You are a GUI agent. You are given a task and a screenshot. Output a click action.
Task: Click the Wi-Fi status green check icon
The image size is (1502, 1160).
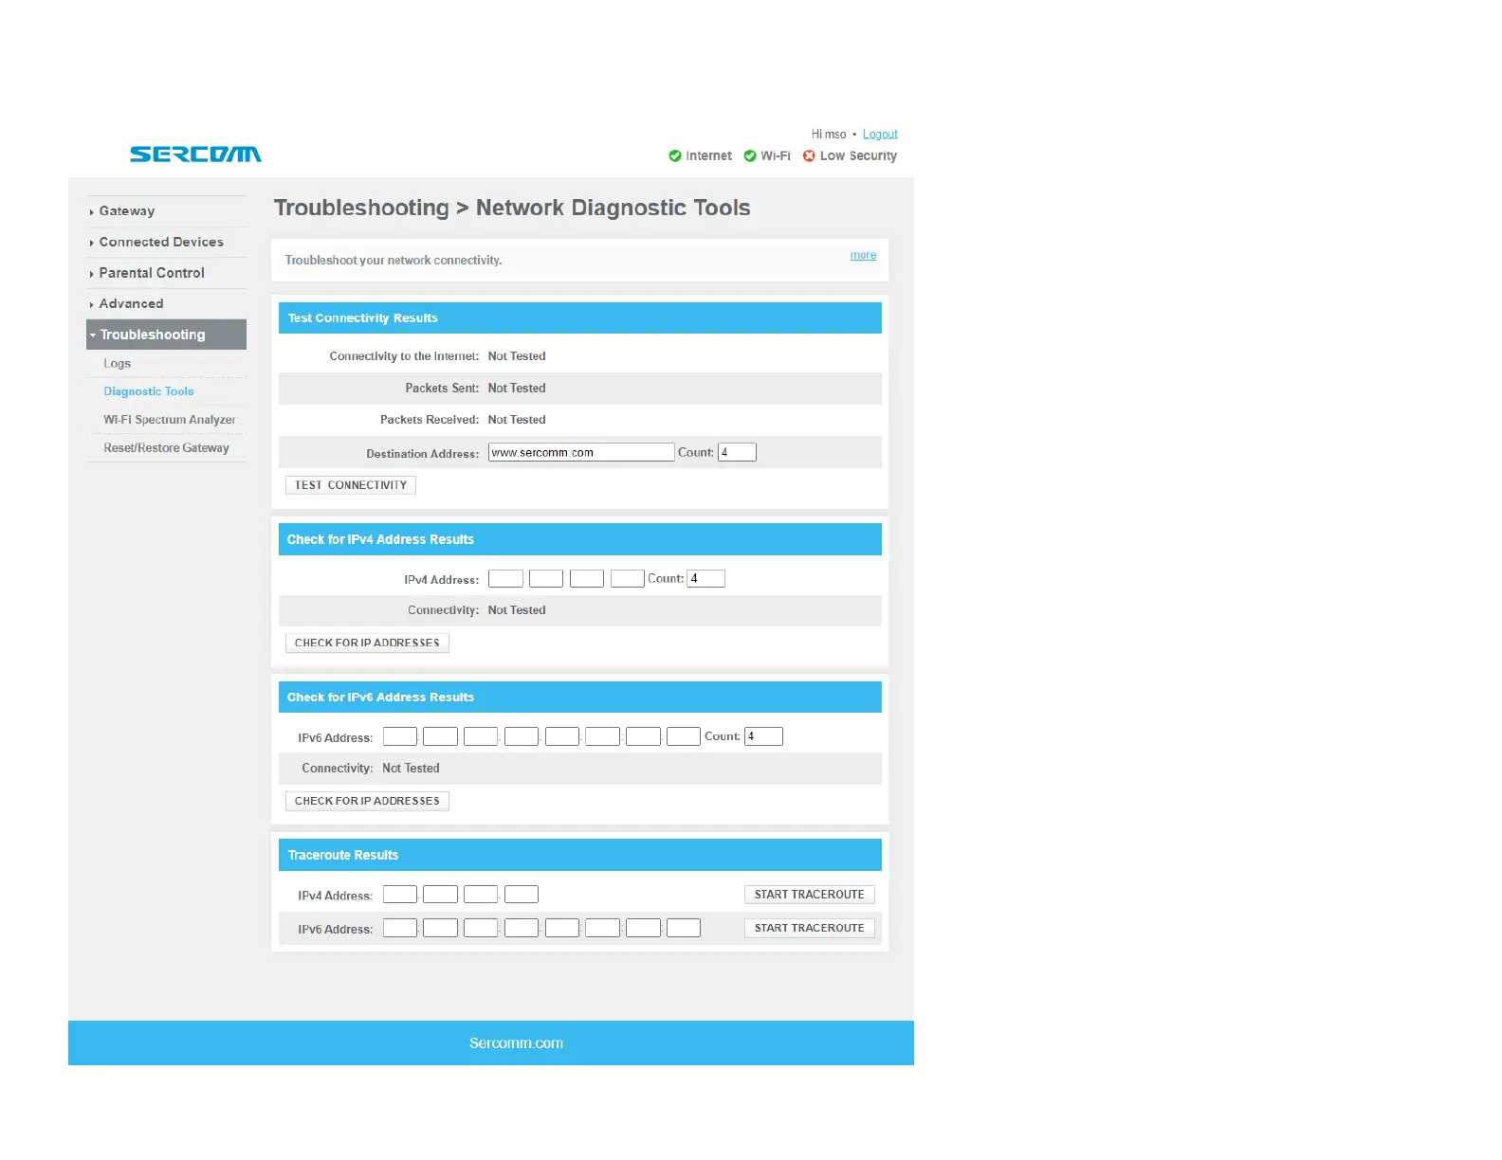tap(750, 156)
